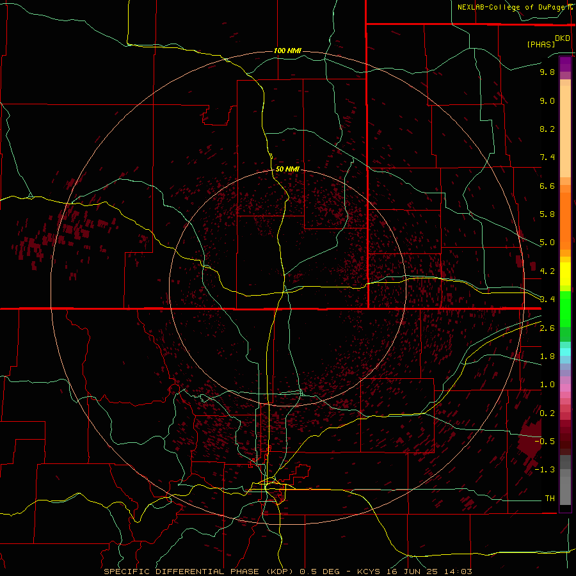Click the [PHAS] units label

(541, 44)
